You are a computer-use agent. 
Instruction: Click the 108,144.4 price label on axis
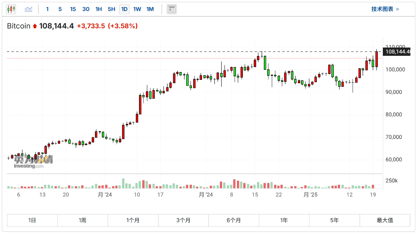click(x=397, y=52)
